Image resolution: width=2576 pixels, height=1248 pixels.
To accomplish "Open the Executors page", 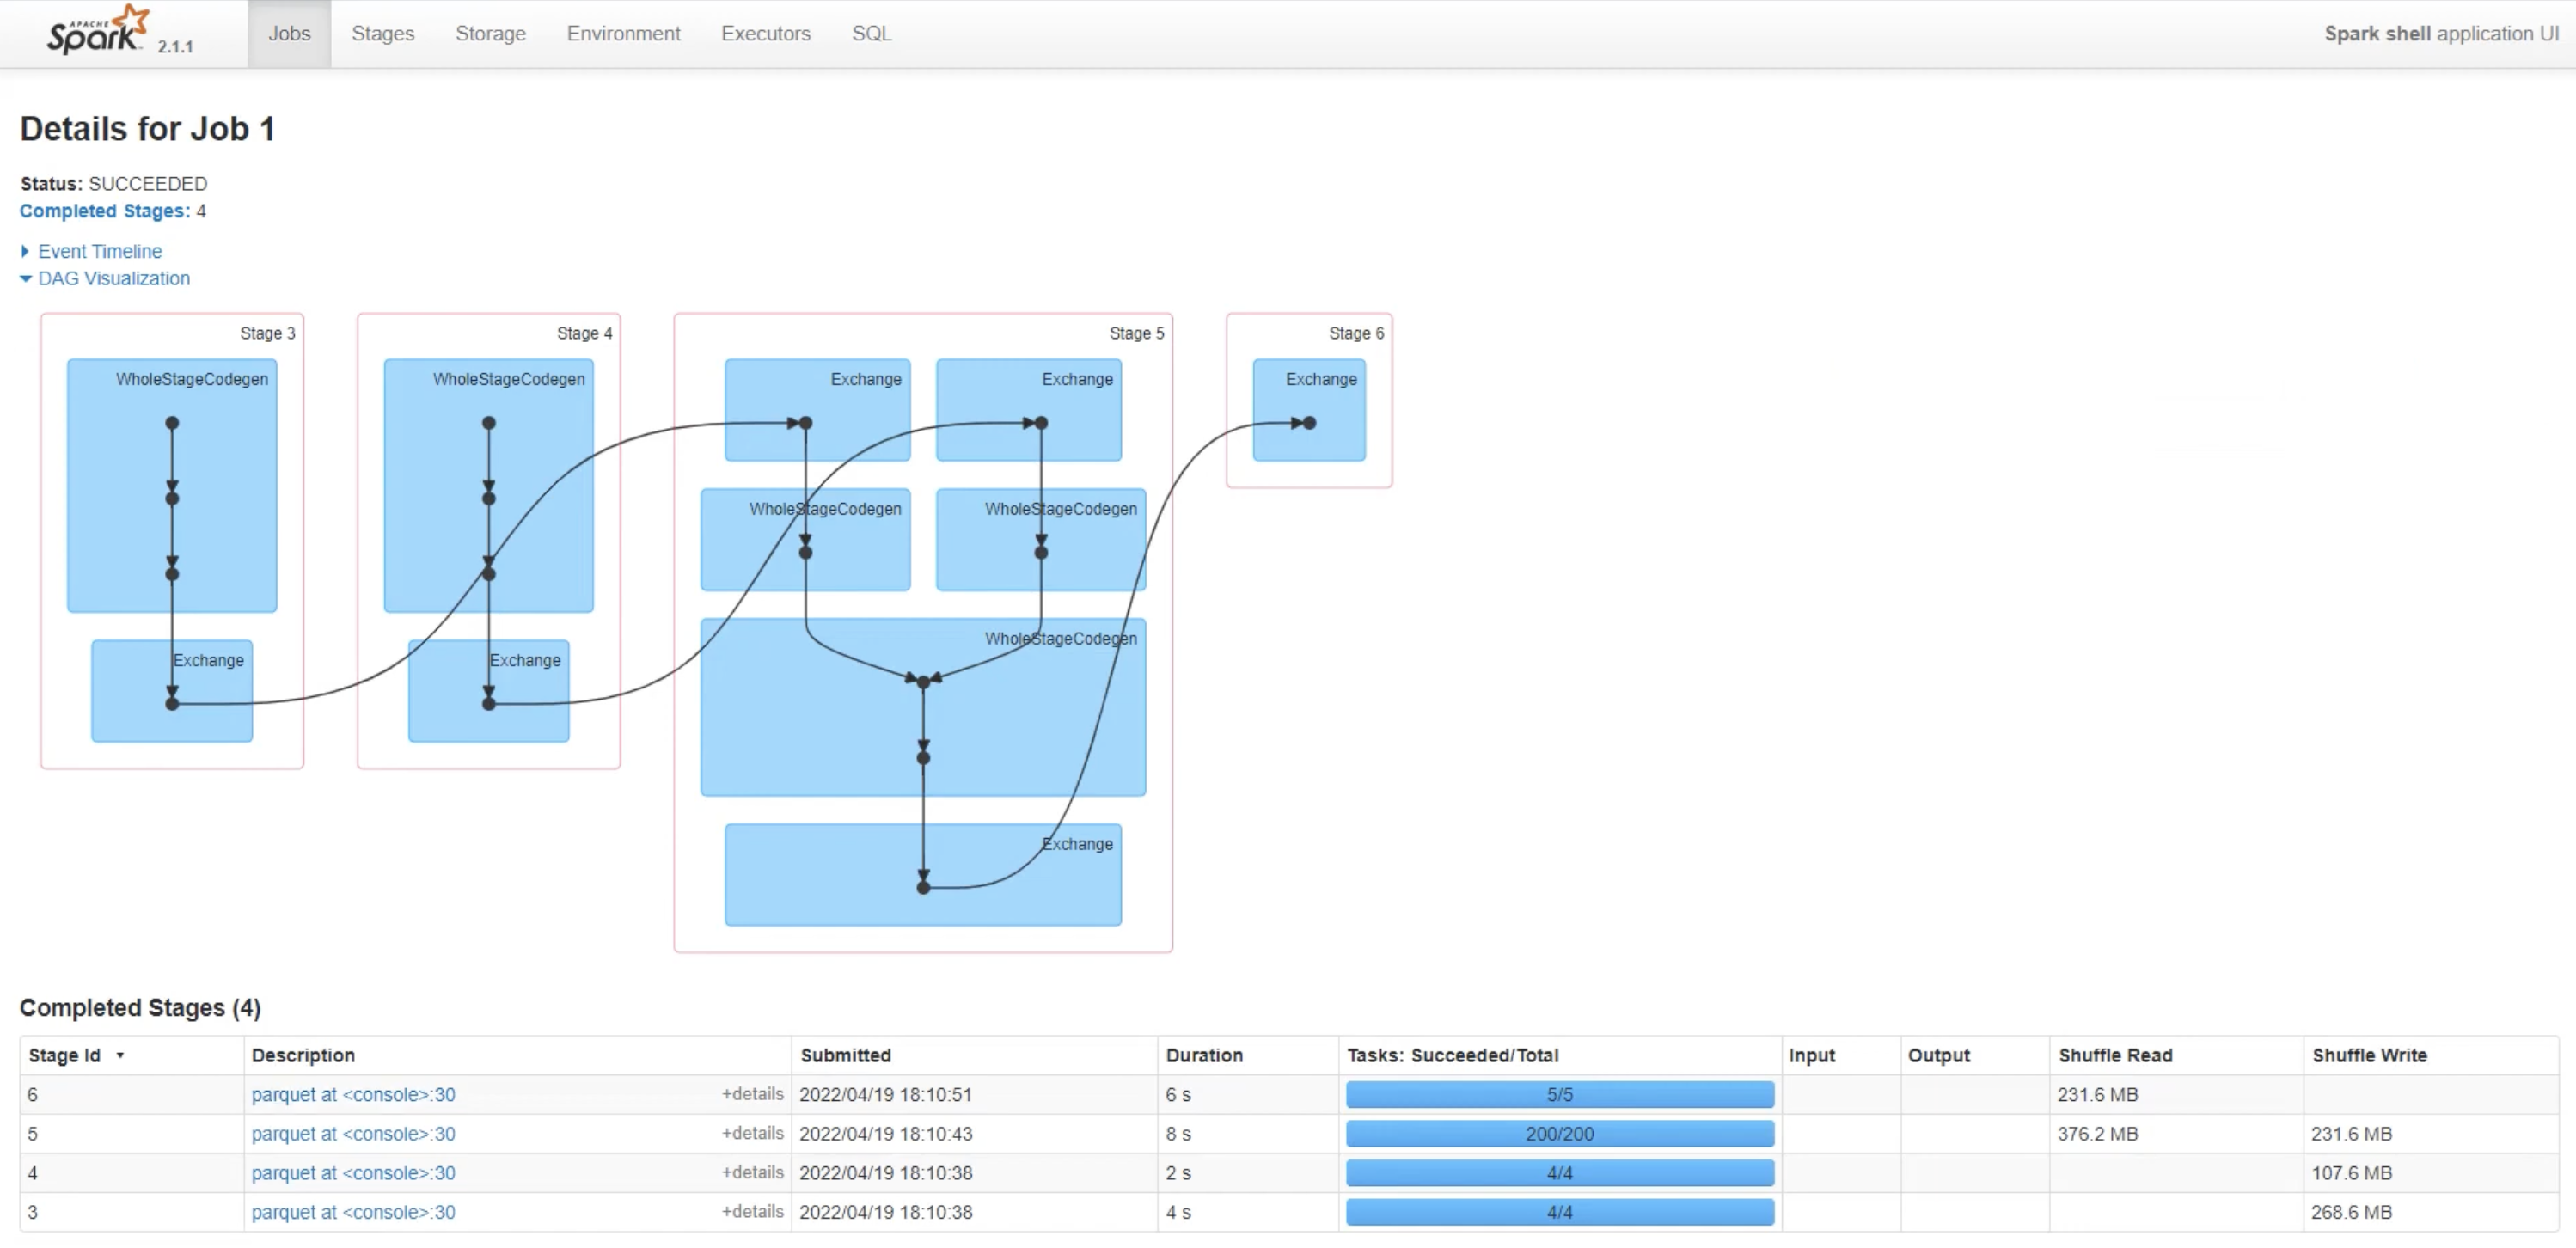I will click(765, 33).
